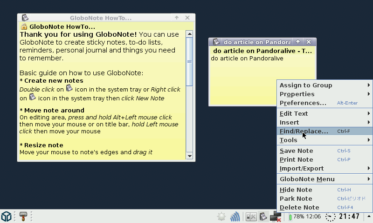Expand arrow next to Import/Export

point(369,168)
